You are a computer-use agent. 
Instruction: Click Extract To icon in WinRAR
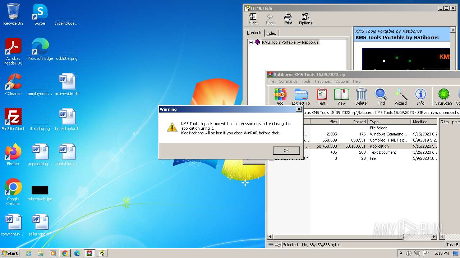click(301, 97)
